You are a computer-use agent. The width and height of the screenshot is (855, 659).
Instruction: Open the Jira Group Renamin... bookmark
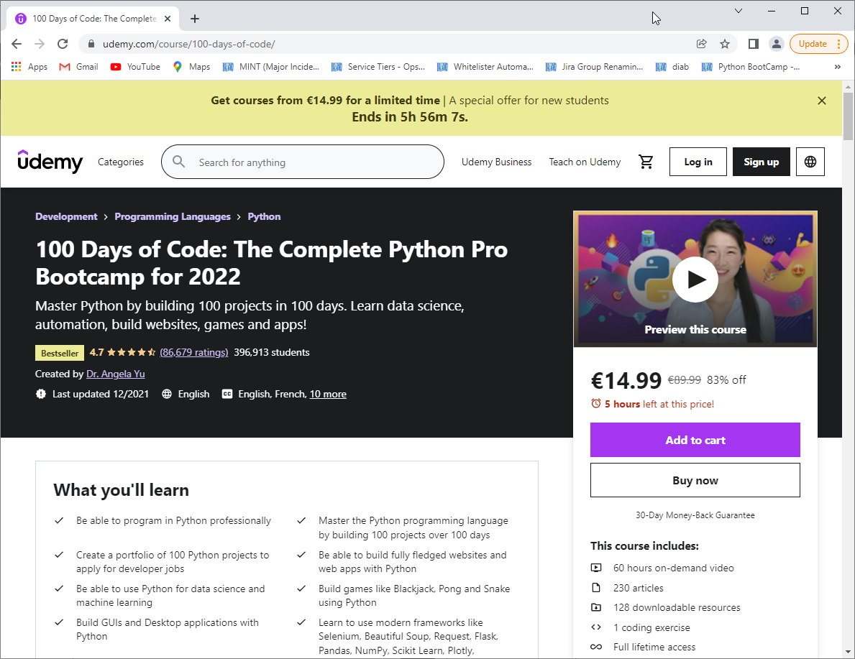[x=595, y=67]
